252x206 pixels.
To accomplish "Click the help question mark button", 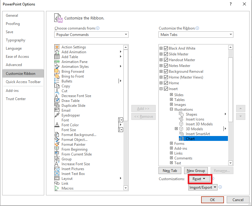I will [231, 4].
